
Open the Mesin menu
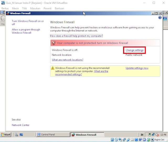coord(15,8)
